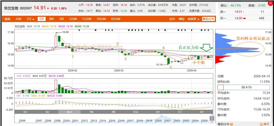Select the MACD indicator tab

point(69,112)
